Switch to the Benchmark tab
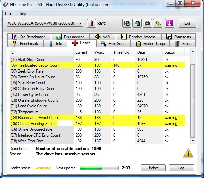204x178 pixels. [x=25, y=43]
